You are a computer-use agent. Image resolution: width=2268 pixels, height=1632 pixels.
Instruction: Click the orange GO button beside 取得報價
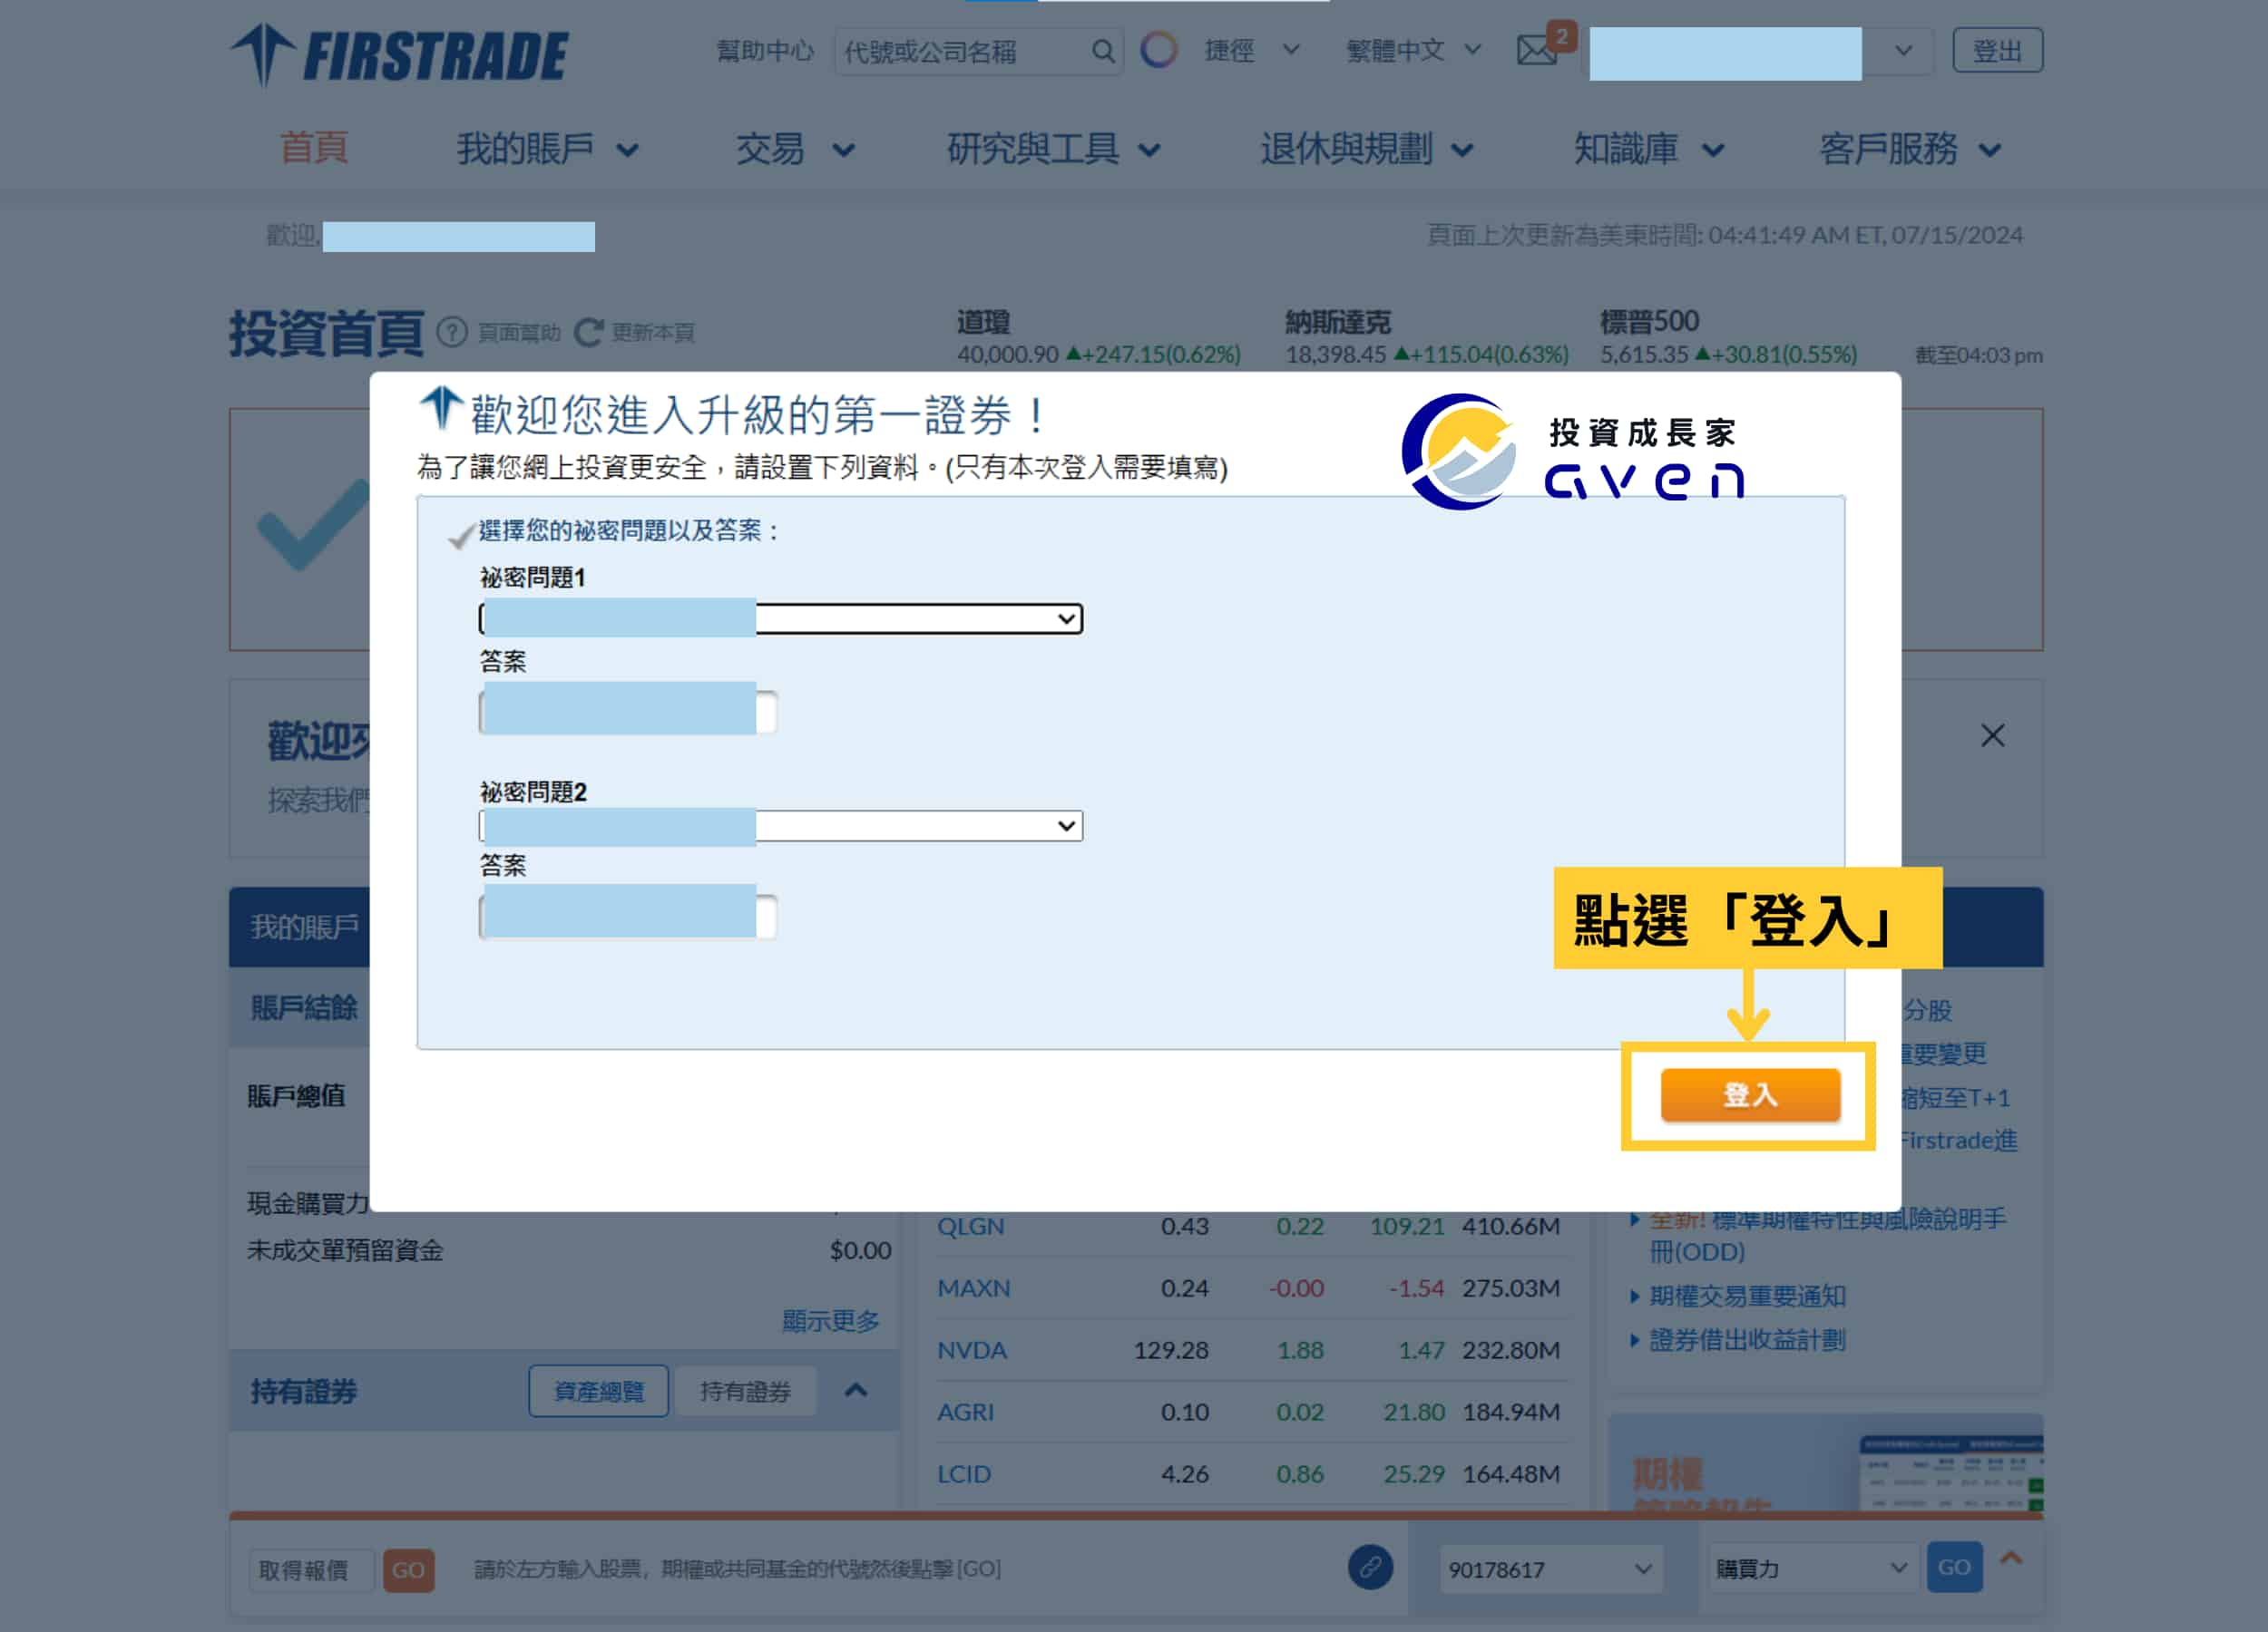(408, 1570)
